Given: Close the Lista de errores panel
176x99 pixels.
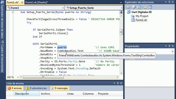Looking at the screenshot, I should pyautogui.click(x=121, y=83).
